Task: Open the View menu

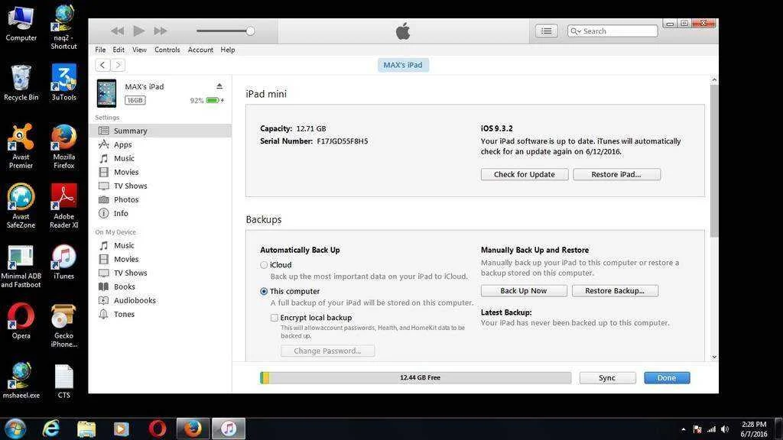Action: coord(139,50)
